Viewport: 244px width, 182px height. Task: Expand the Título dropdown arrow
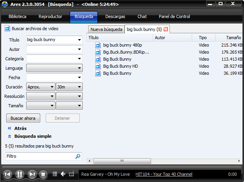click(x=79, y=40)
